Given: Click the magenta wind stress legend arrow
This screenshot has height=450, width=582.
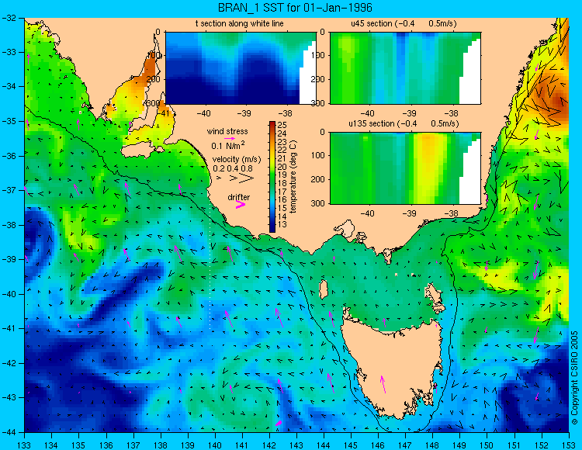Looking at the screenshot, I should point(230,139).
